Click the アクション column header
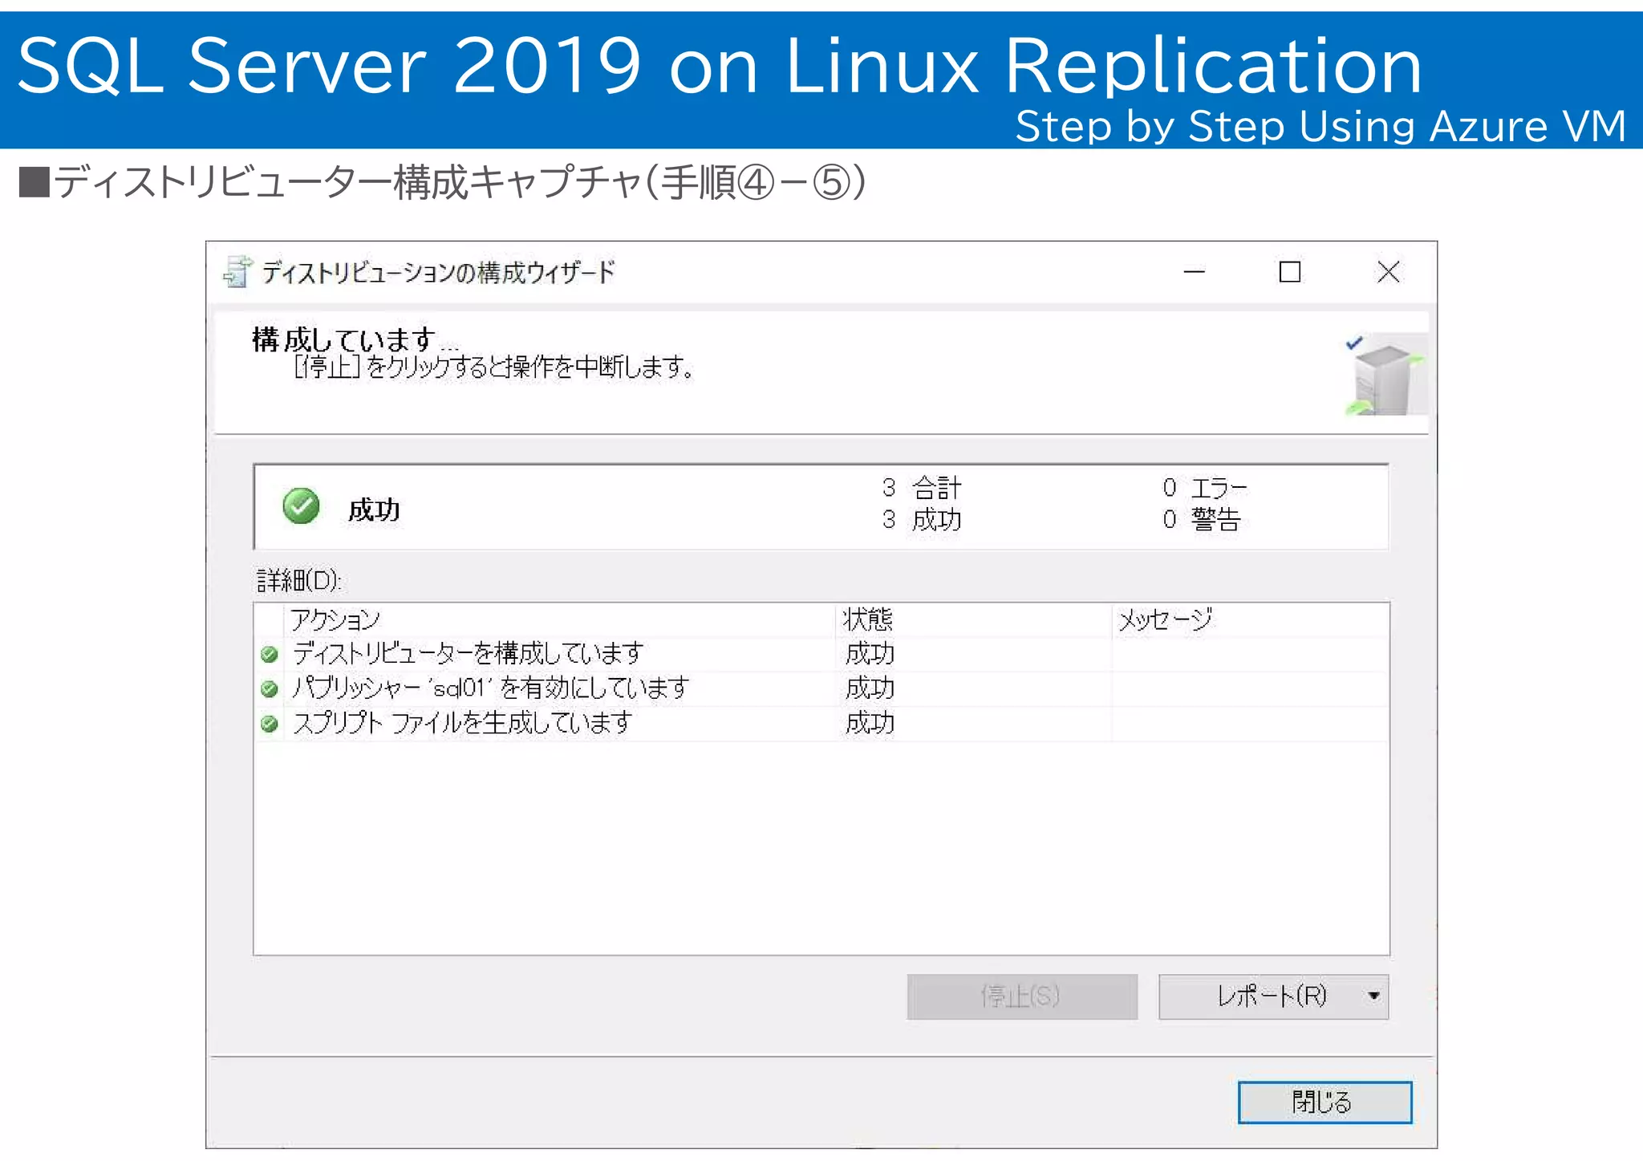The image size is (1643, 1161). 559,619
